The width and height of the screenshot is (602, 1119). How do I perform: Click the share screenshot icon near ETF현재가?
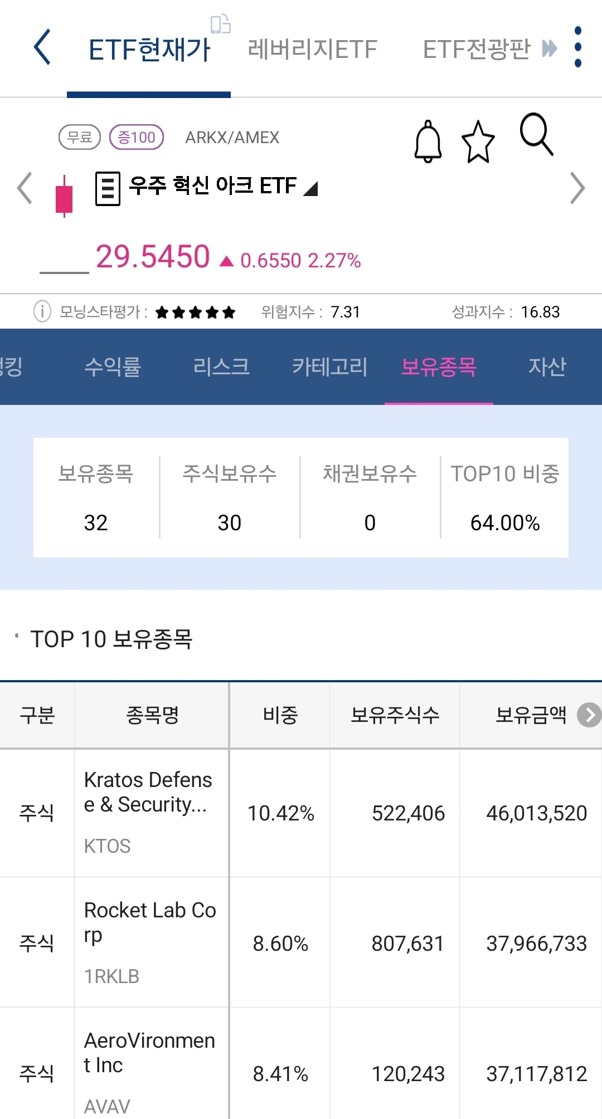tap(220, 26)
